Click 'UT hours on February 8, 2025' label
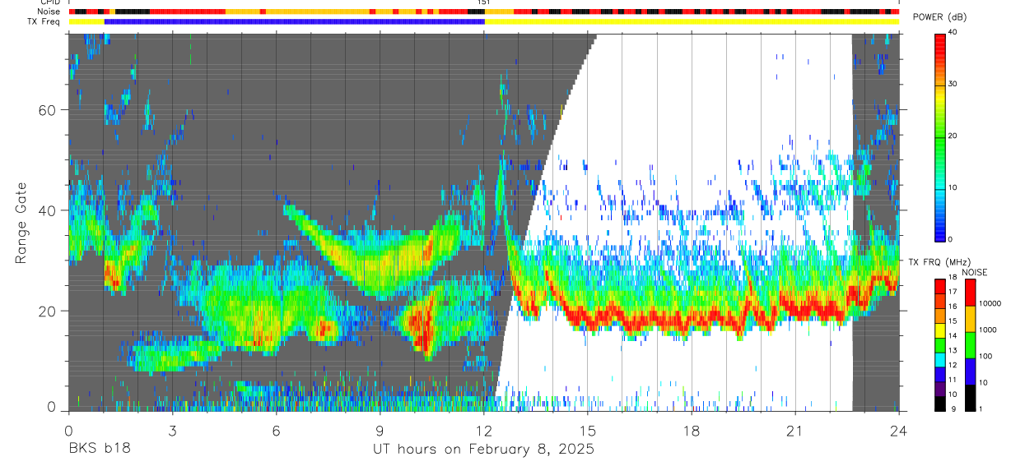The image size is (1011, 466). (x=483, y=450)
